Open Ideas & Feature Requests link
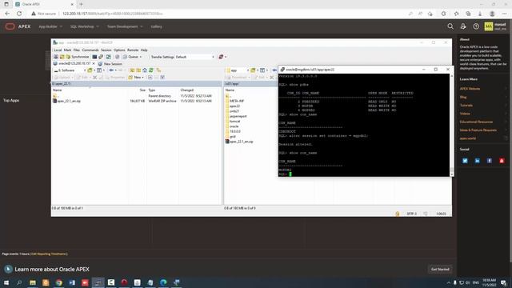512x288 pixels. click(478, 130)
